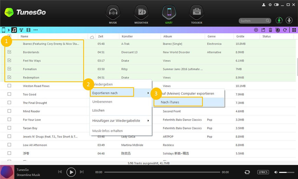Uncheck the Feel No Ways checkbox

[9, 60]
